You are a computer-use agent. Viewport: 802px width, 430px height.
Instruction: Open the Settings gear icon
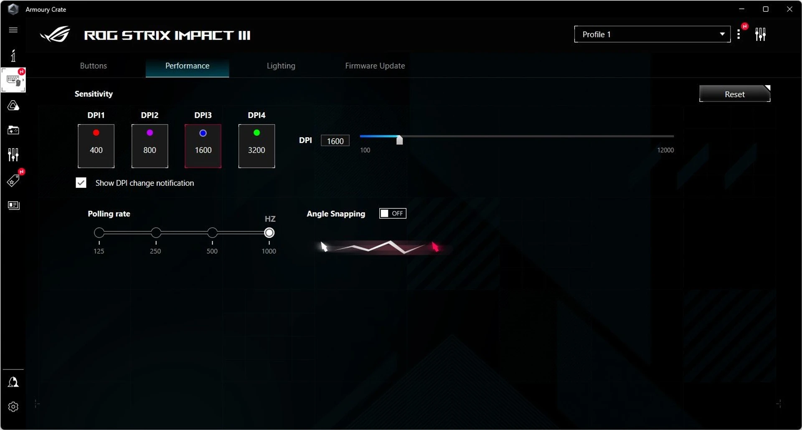[x=13, y=407]
